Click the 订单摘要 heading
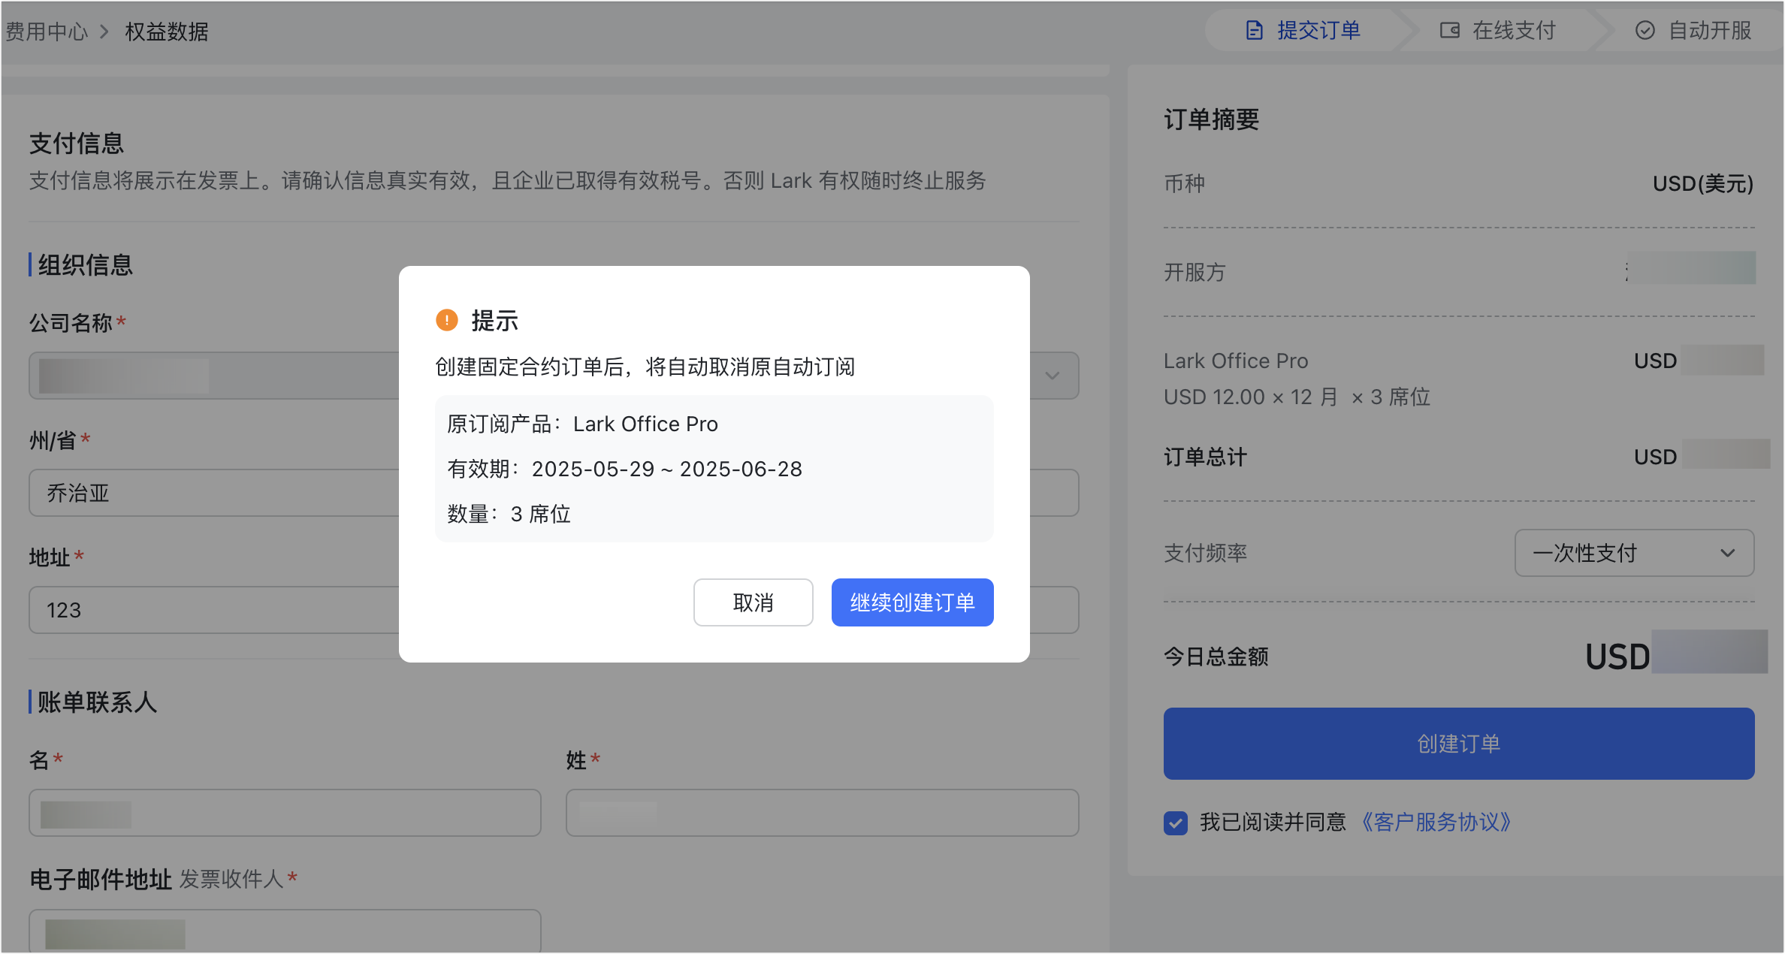Image resolution: width=1785 pixels, height=954 pixels. pyautogui.click(x=1211, y=119)
